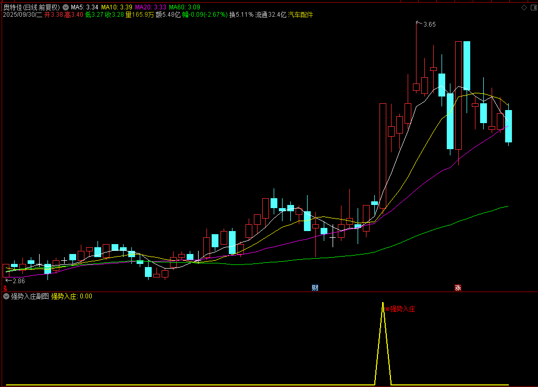Image resolution: width=538 pixels, height=387 pixels.
Task: Click the red S marker icon
Action: pos(5,288)
